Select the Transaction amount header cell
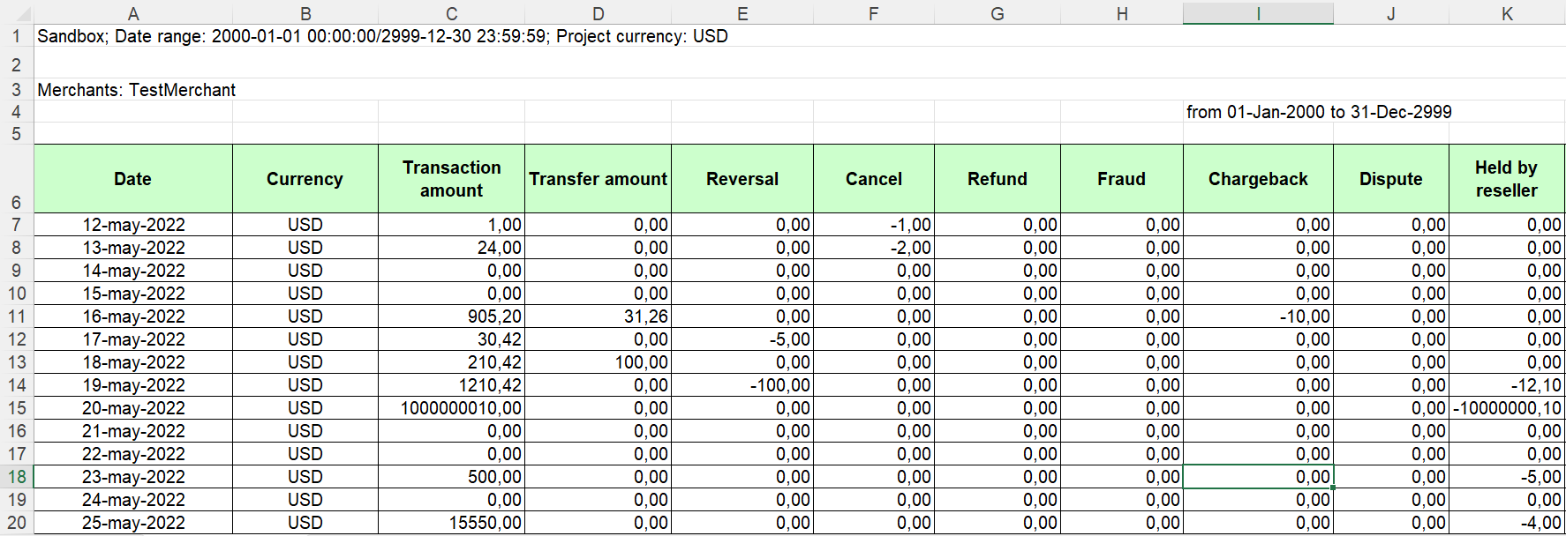The image size is (1566, 536). (x=451, y=179)
